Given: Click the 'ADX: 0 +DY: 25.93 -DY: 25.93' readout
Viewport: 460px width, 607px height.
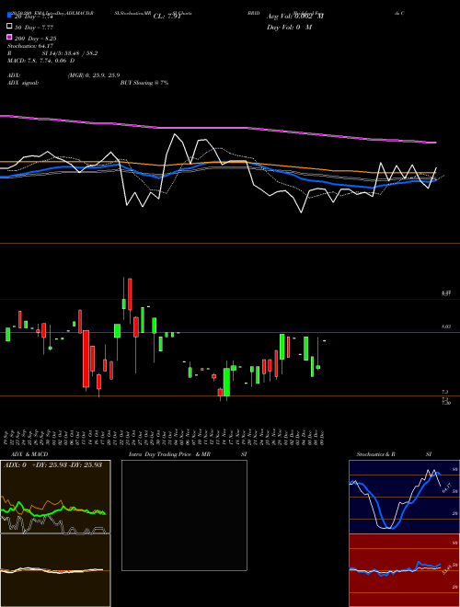Looking at the screenshot, I should pyautogui.click(x=52, y=464).
